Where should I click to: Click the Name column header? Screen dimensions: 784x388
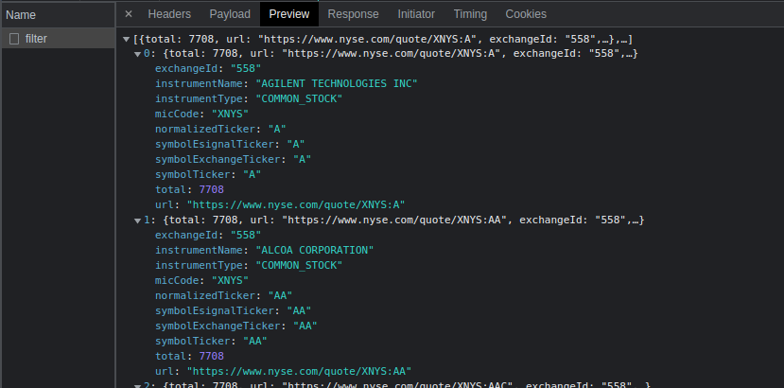(x=21, y=14)
